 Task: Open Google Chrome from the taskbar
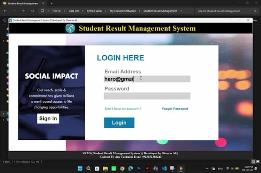pyautogui.click(x=122, y=168)
